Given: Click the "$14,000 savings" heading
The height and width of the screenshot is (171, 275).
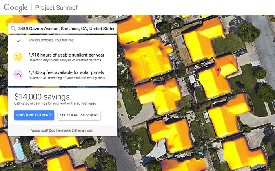Looking at the screenshot, I should pos(42,96).
